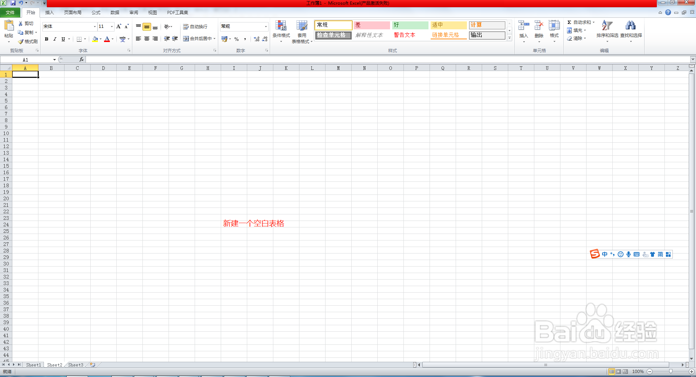Apply the 警告文本 warning text style
The height and width of the screenshot is (377, 696).
click(410, 35)
